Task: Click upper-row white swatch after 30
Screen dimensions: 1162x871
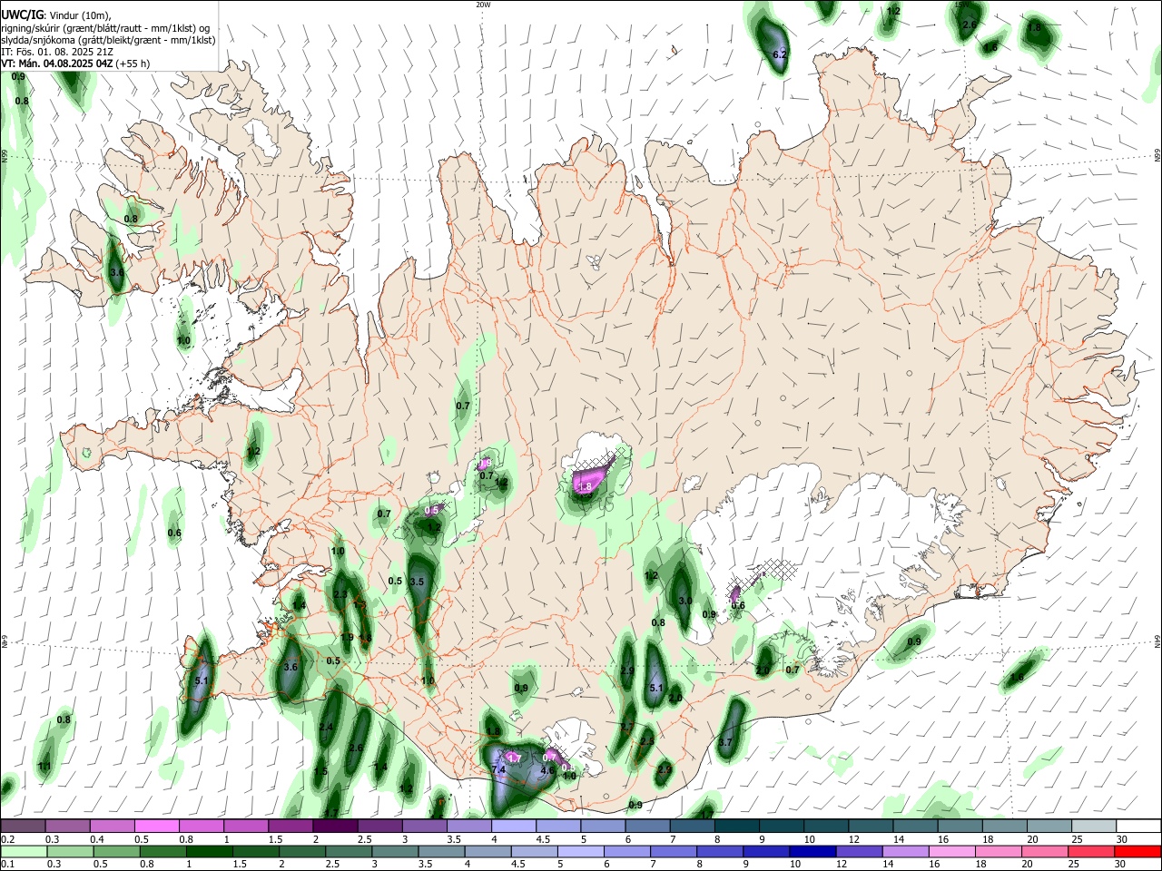Action: click(x=1138, y=827)
